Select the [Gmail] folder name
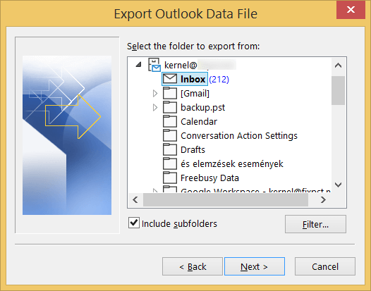Image resolution: width=371 pixels, height=291 pixels. 195,94
